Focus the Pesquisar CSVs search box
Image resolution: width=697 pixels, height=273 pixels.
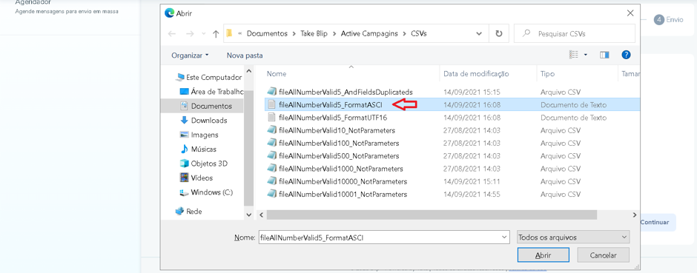575,34
